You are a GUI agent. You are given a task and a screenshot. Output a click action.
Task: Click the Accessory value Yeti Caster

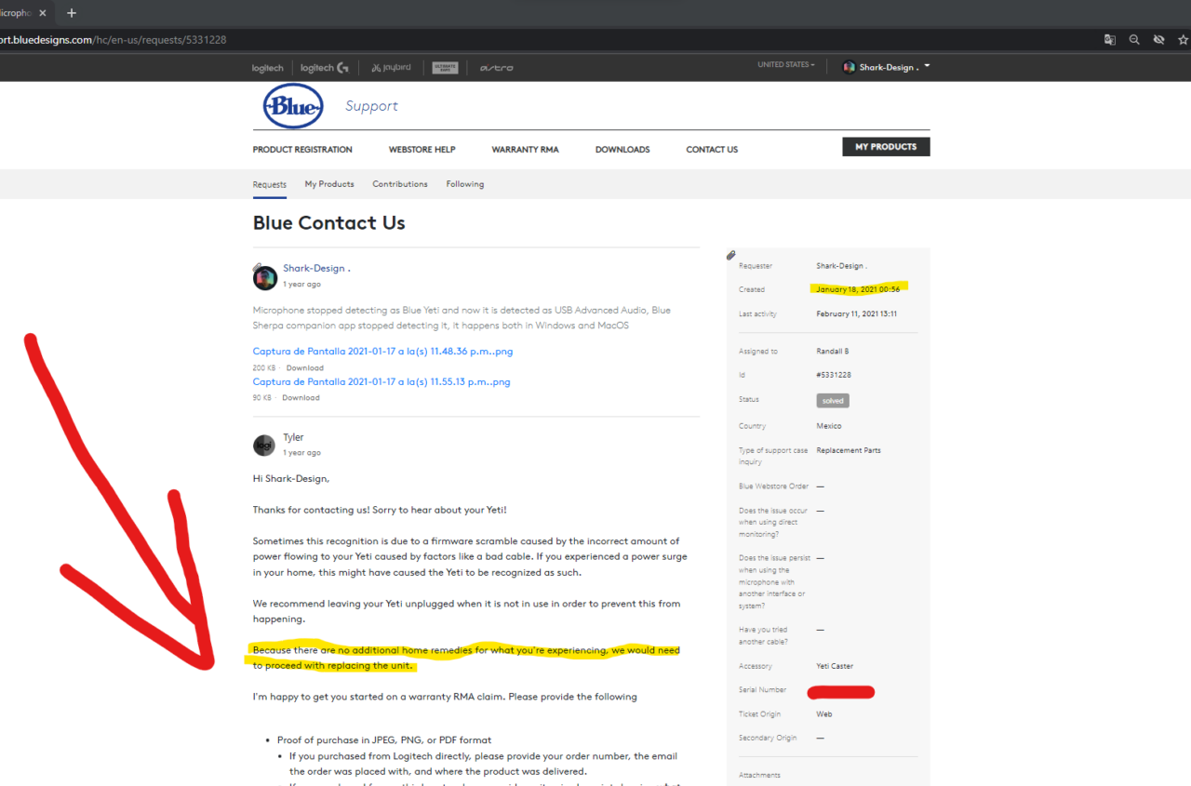click(x=835, y=666)
